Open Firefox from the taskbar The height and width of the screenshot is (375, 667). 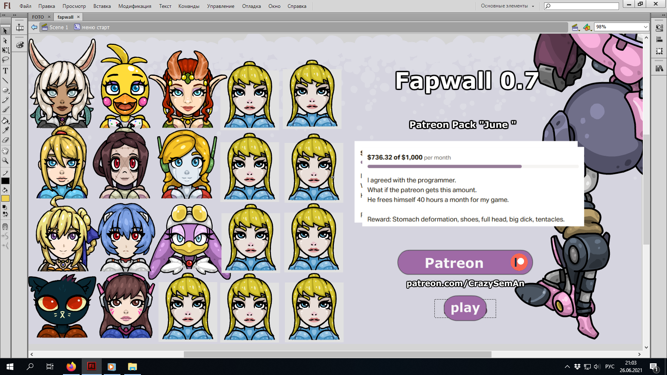coord(71,367)
